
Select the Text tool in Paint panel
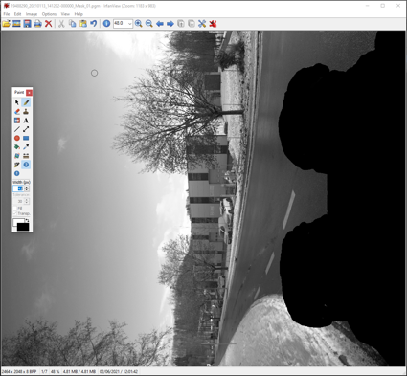[26, 121]
